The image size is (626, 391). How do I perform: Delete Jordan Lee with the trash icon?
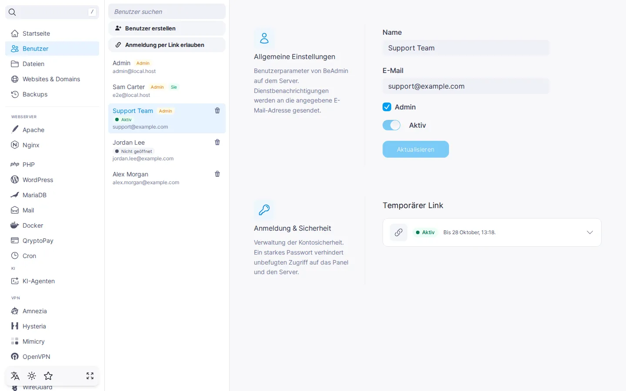point(217,142)
